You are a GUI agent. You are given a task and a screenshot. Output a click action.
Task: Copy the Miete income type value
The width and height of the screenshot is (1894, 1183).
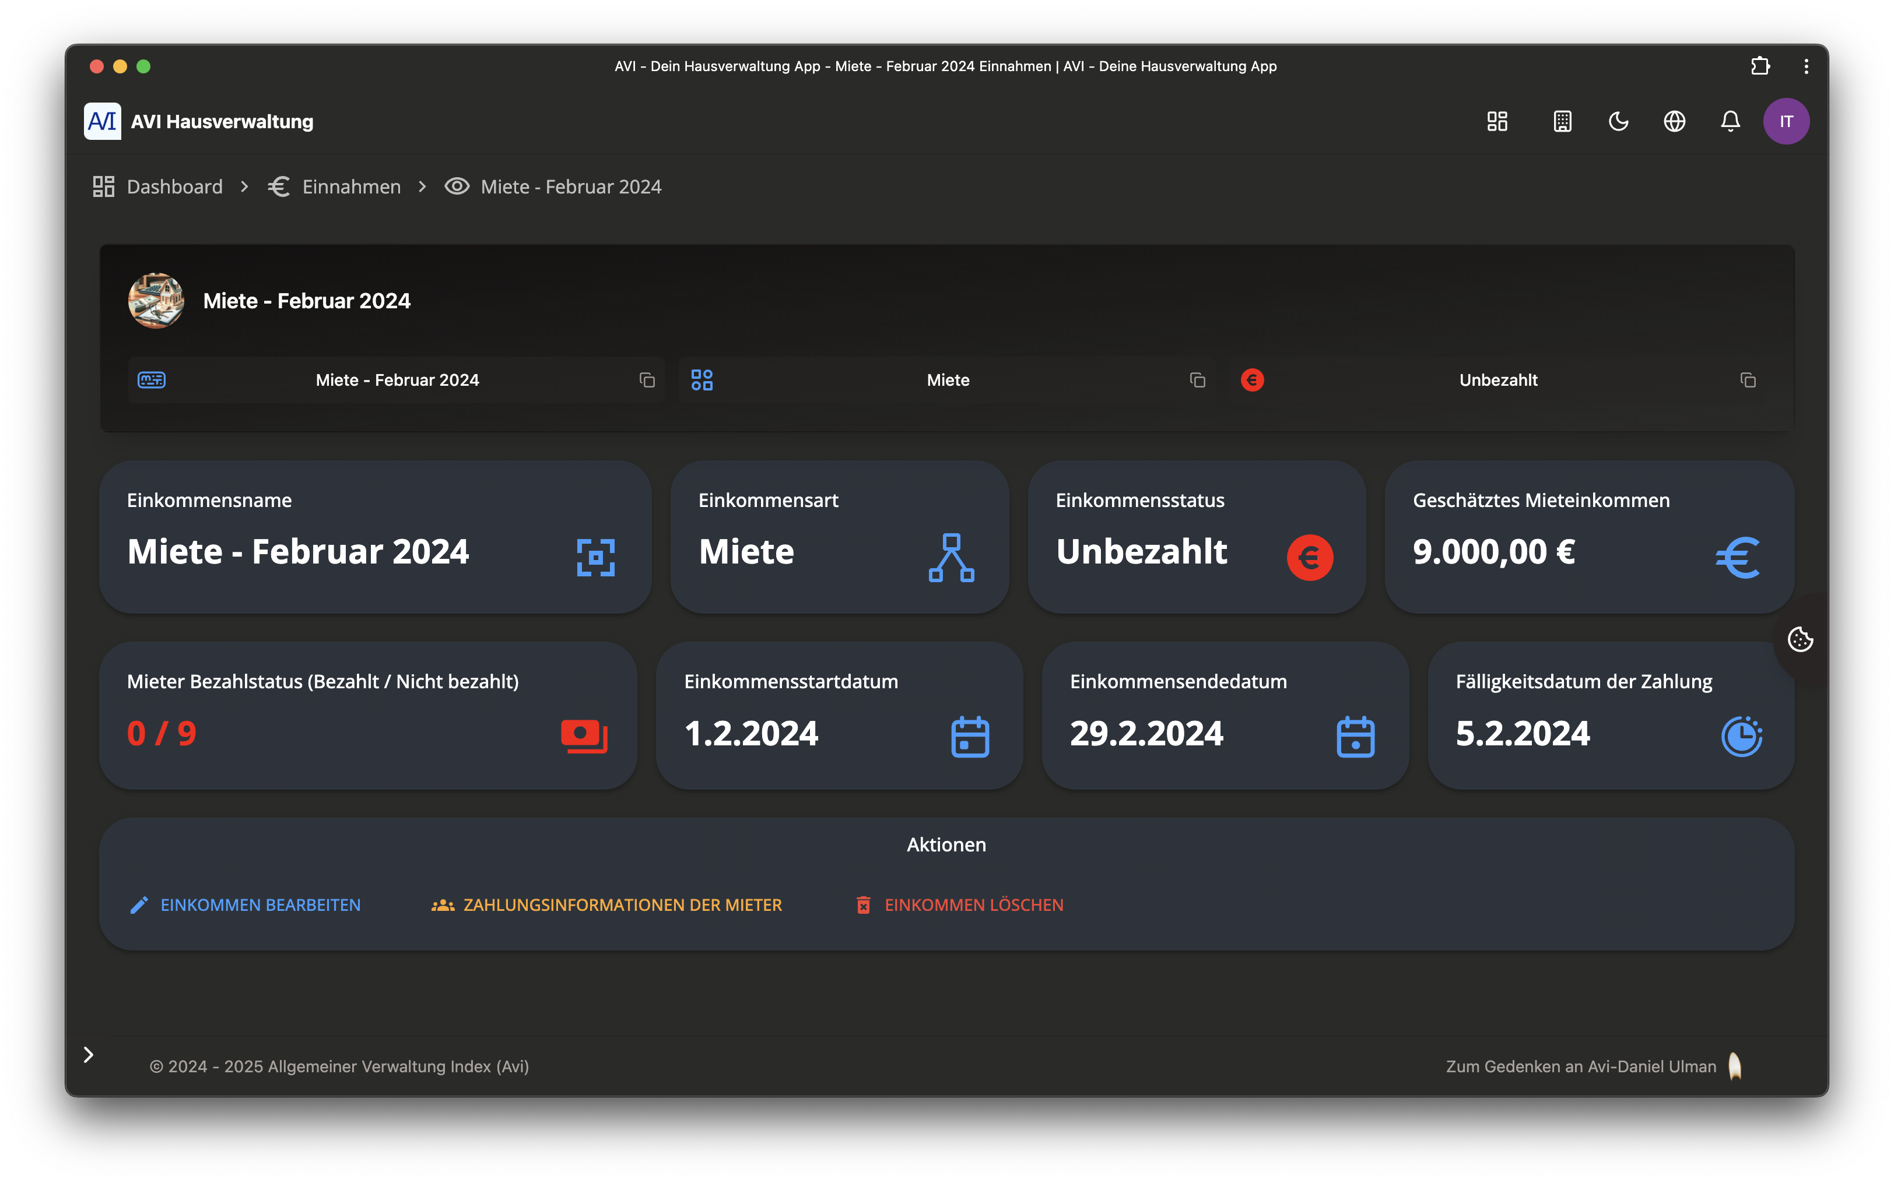(1197, 380)
